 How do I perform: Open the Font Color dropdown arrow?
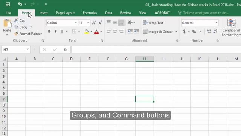(x=101, y=32)
